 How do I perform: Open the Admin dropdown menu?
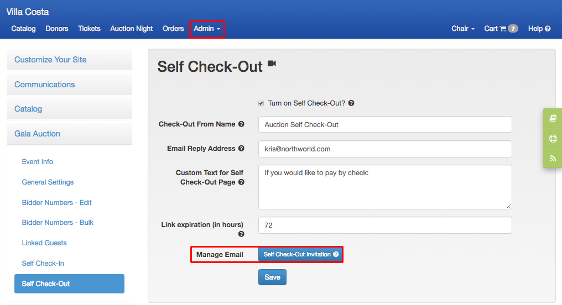point(207,29)
